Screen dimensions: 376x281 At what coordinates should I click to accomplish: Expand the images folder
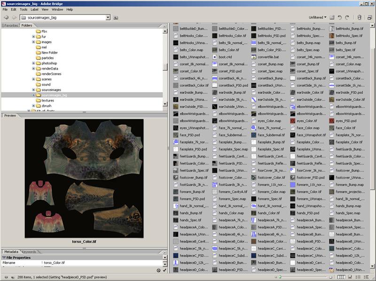(x=33, y=42)
